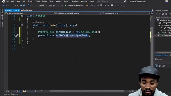The height and width of the screenshot is (96, 171).
Task: Click the Save All icon
Action: pos(24,5)
